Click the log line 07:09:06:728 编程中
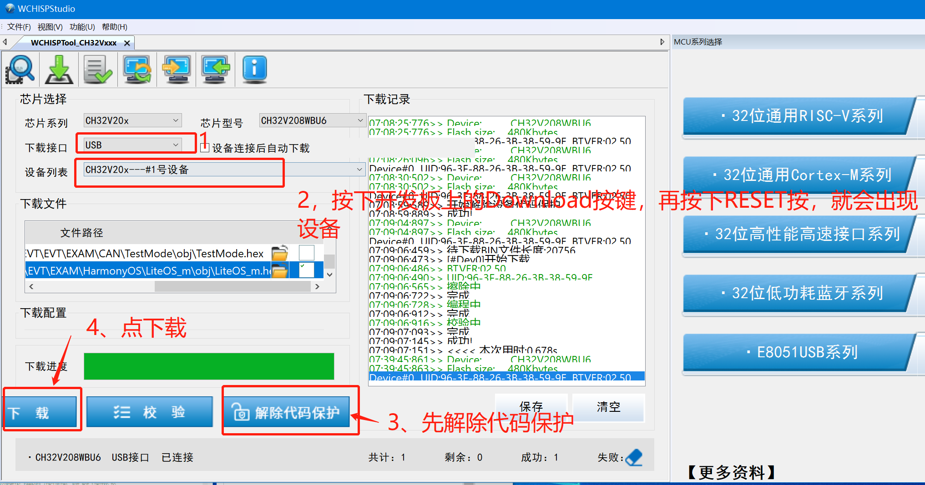925x485 pixels. pos(425,305)
